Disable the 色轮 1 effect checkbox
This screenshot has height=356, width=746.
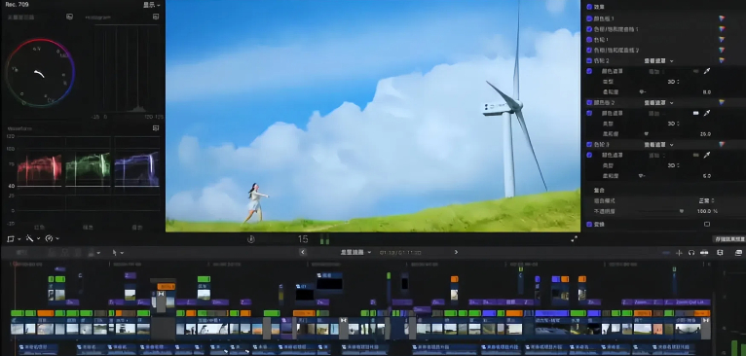click(589, 40)
